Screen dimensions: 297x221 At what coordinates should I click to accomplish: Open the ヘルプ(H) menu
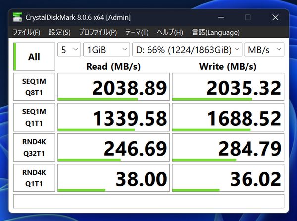(x=170, y=32)
